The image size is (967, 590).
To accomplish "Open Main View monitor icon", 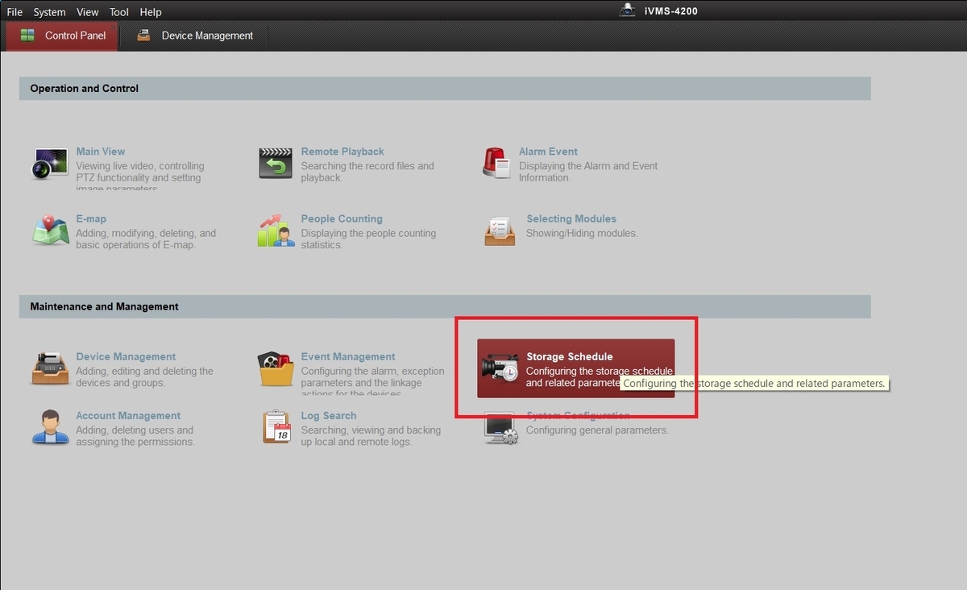I will click(50, 163).
